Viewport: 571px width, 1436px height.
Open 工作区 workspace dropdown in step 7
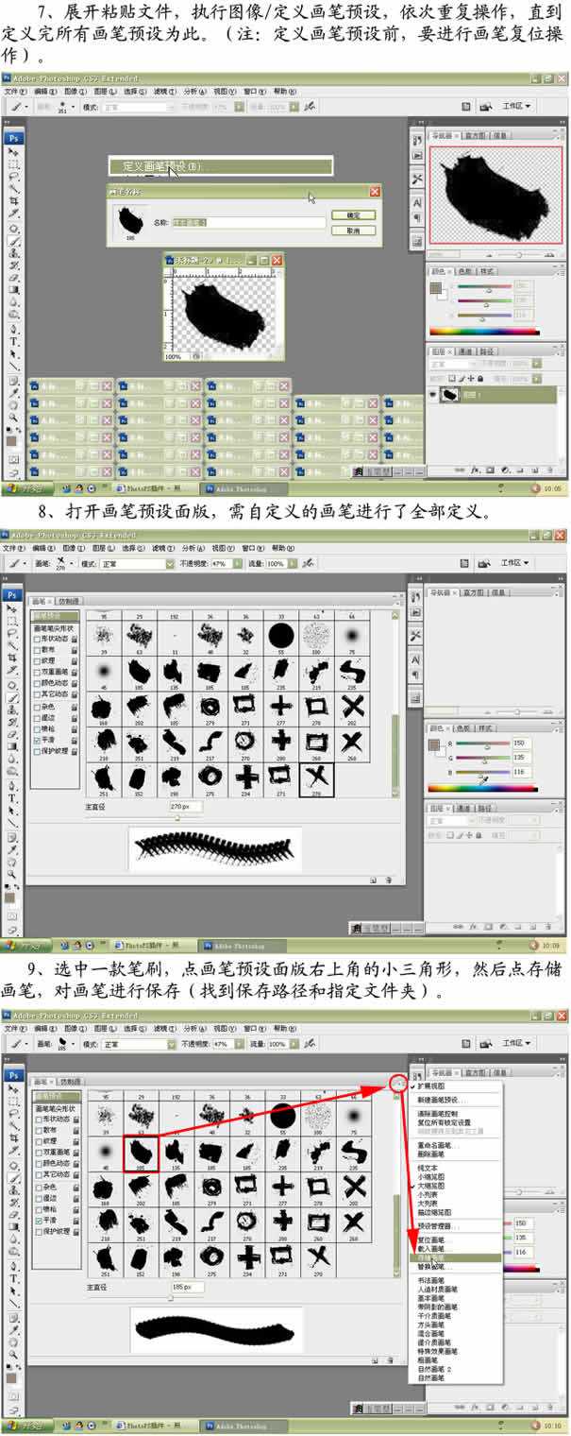pyautogui.click(x=517, y=107)
